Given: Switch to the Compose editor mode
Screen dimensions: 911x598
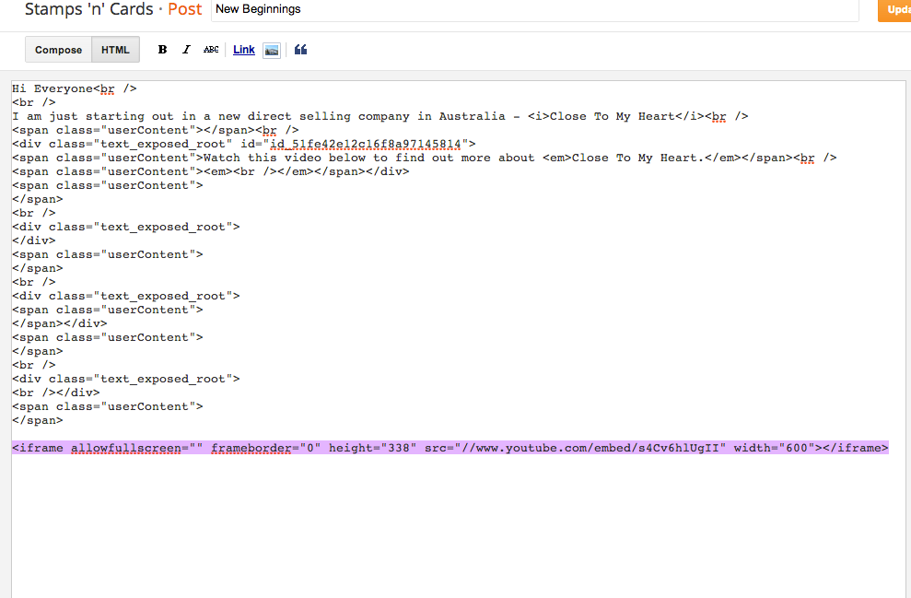Looking at the screenshot, I should [58, 50].
